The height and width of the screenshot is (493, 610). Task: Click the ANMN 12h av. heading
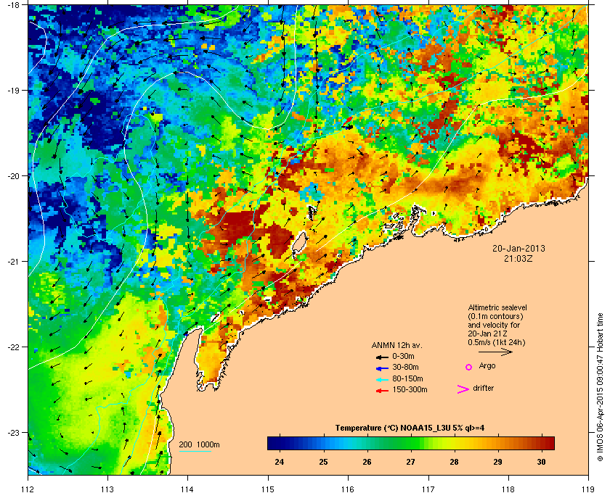396,345
